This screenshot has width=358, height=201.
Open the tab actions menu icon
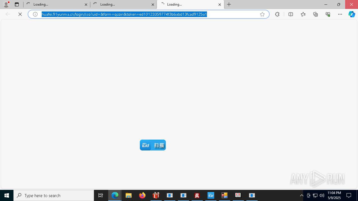[17, 4]
